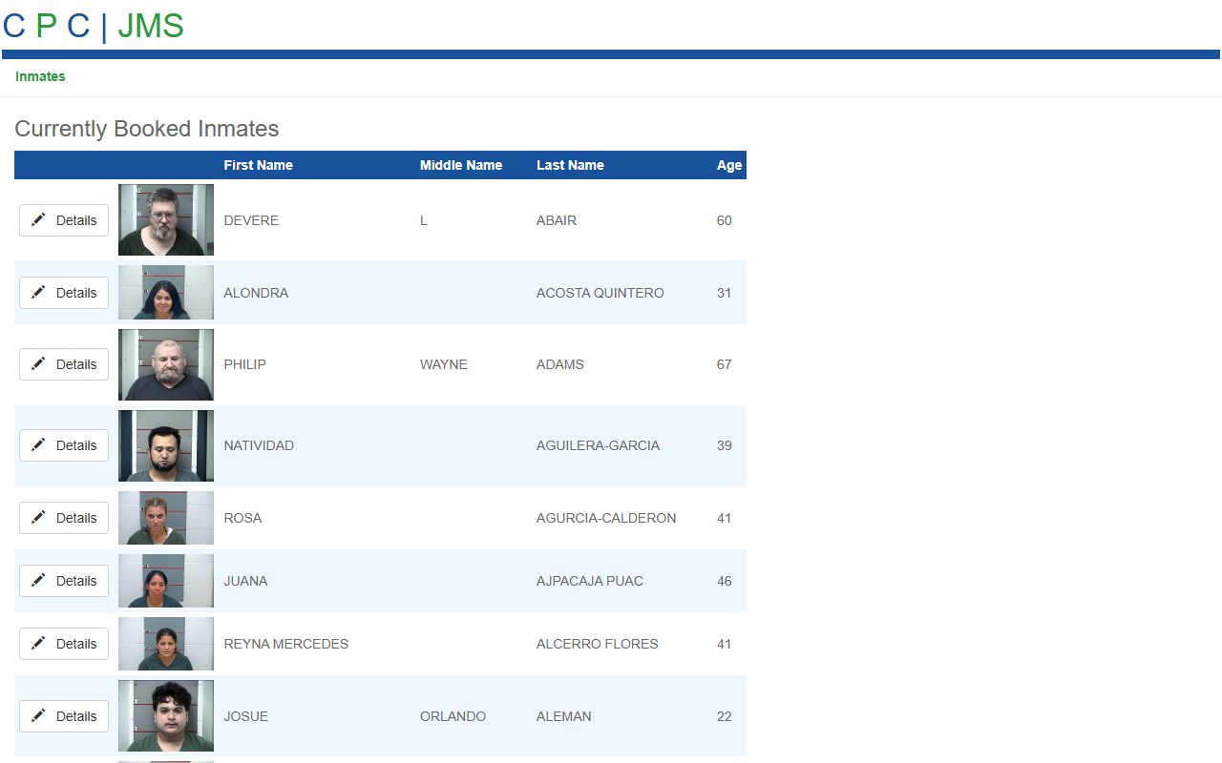This screenshot has width=1222, height=763.
Task: Open details for Natividad Aguilera-Garcia
Action: (x=64, y=445)
